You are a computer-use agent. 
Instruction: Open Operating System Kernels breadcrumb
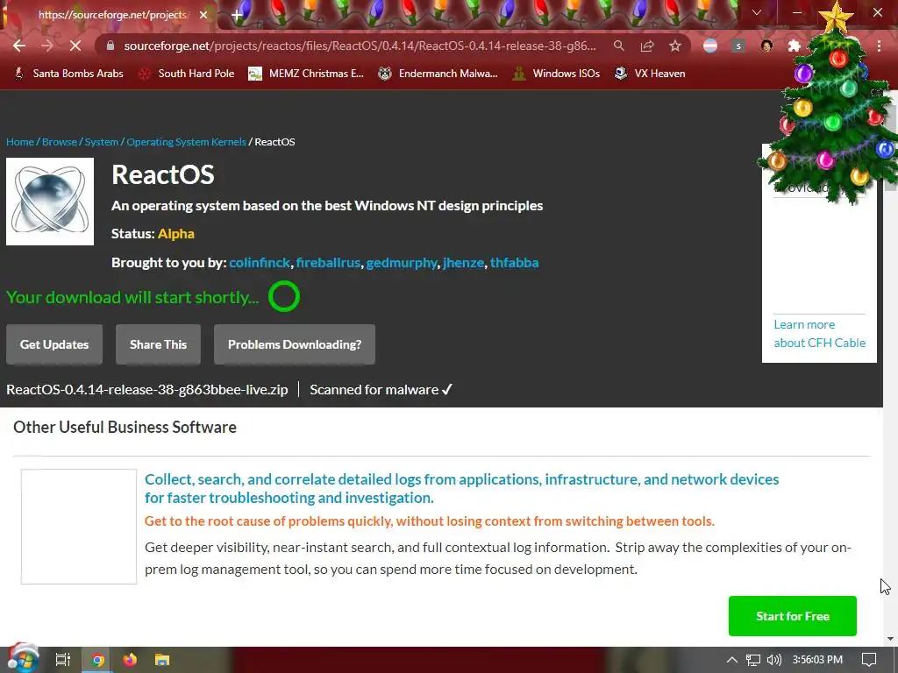[x=186, y=142]
